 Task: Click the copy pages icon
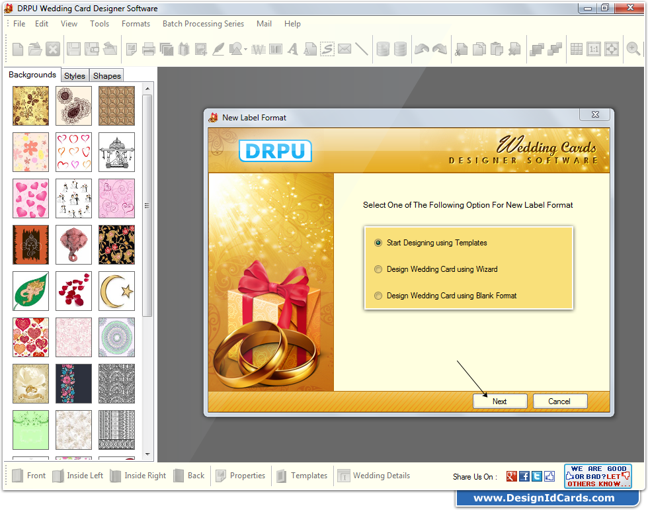click(479, 49)
